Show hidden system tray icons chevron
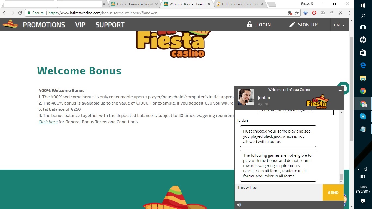The image size is (372, 209). [359, 169]
